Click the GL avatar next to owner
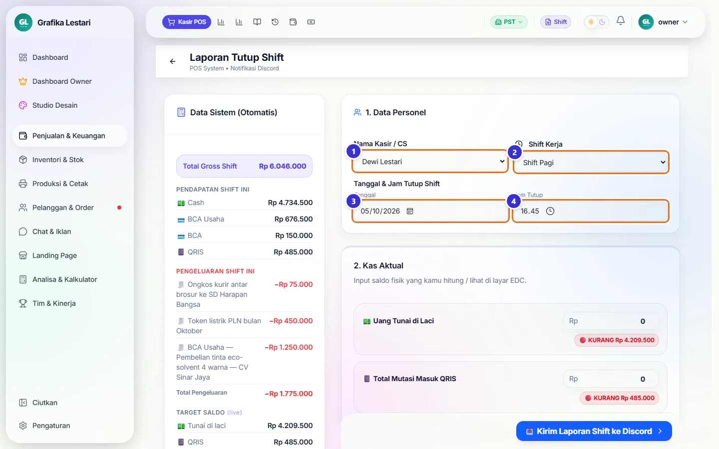Viewport: 719px width, 449px height. click(646, 22)
